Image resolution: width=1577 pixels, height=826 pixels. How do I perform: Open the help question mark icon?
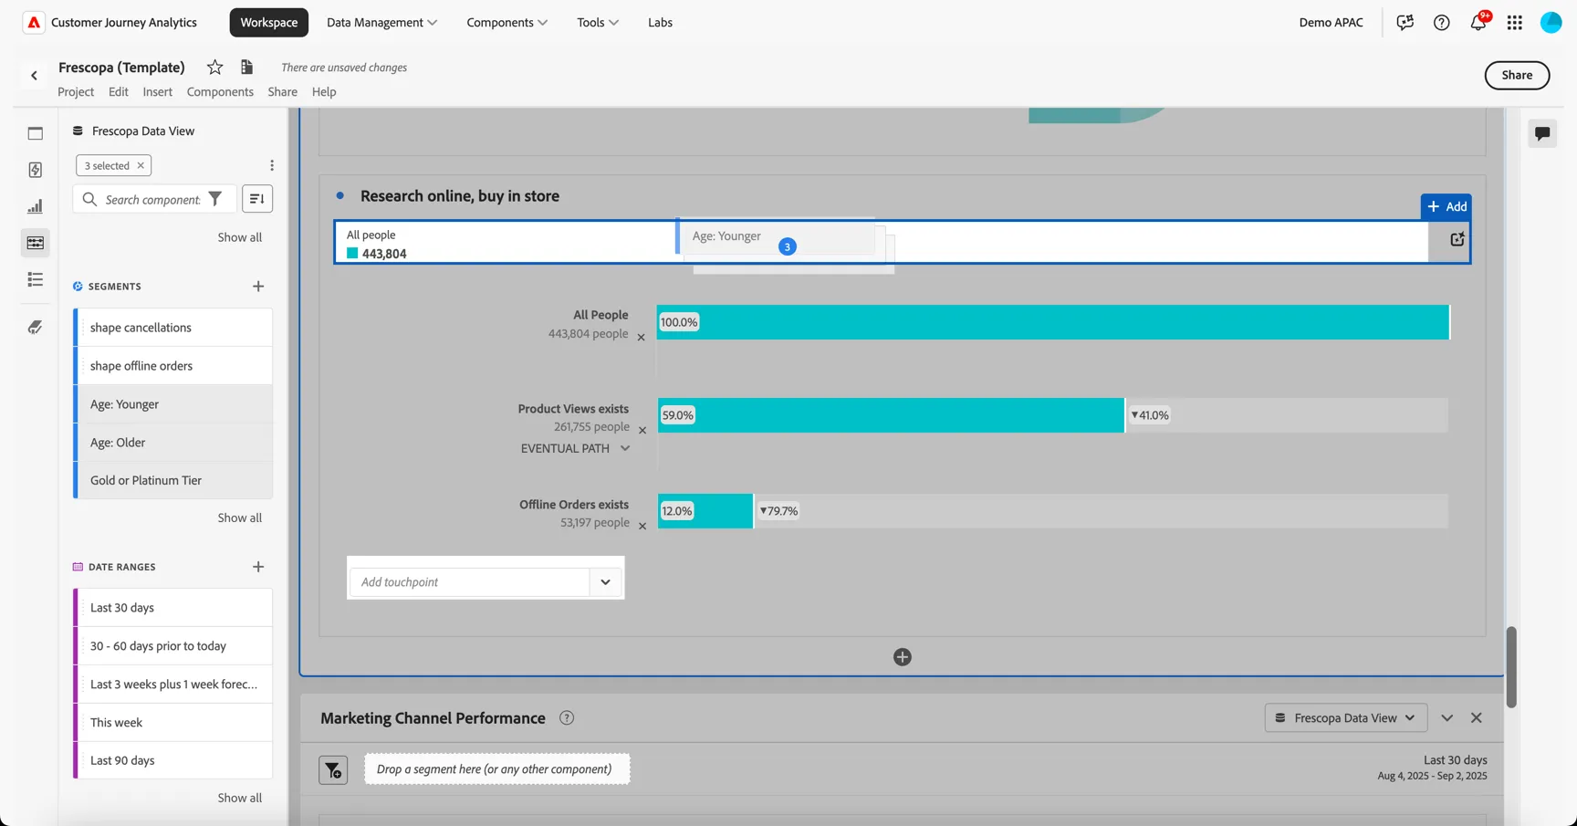pos(1442,22)
